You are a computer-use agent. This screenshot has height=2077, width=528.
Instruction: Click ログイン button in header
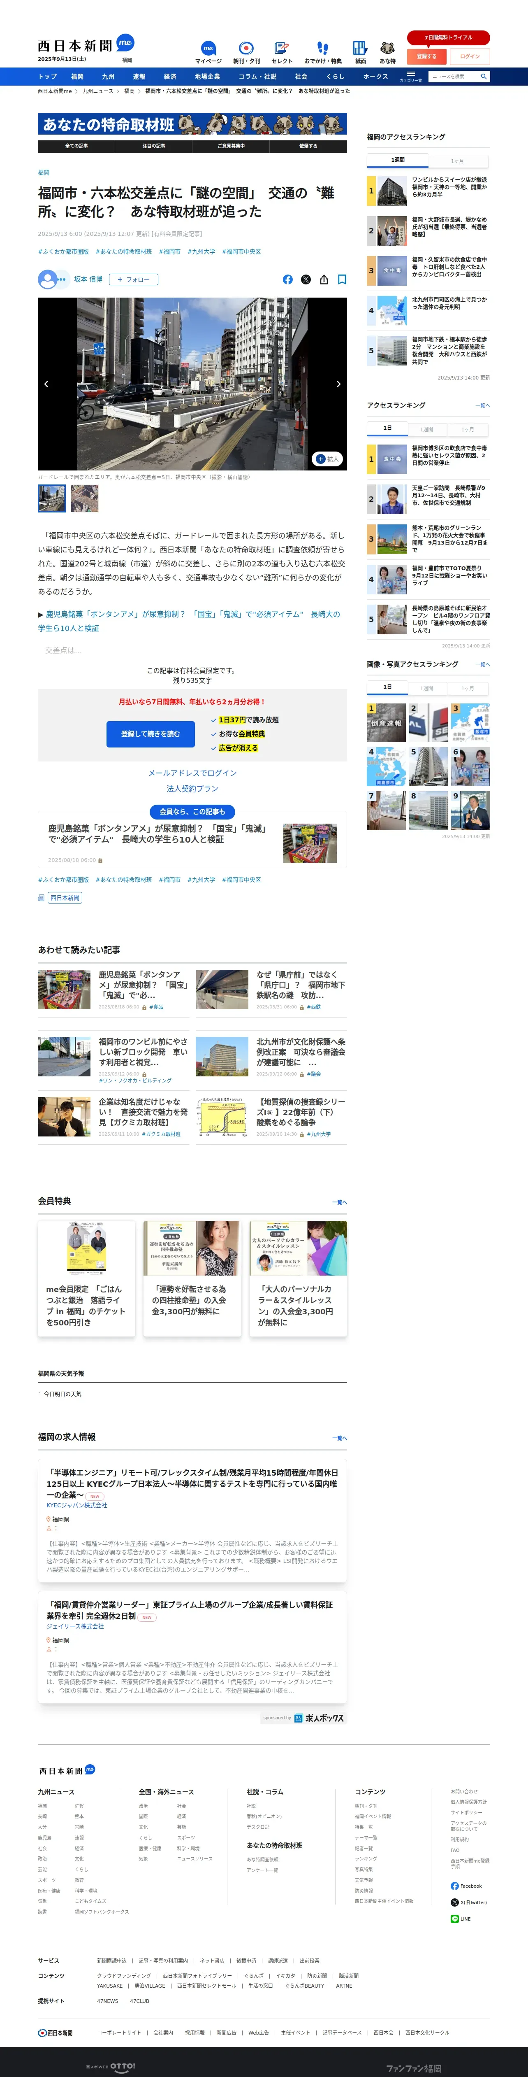pyautogui.click(x=470, y=56)
